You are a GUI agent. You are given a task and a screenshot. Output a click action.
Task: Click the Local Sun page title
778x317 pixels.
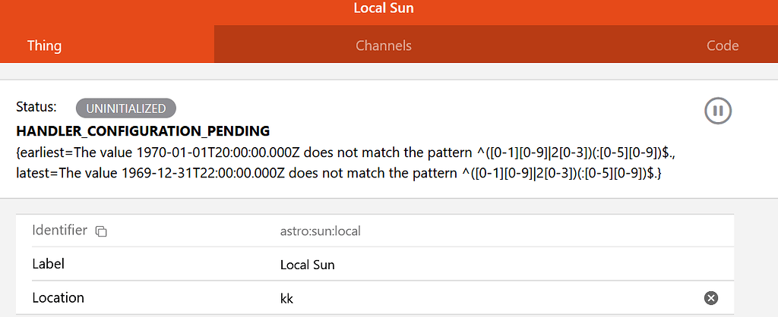pyautogui.click(x=384, y=9)
